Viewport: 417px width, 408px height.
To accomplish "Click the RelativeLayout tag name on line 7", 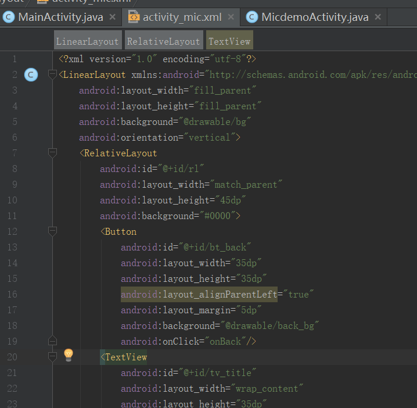I will click(120, 153).
